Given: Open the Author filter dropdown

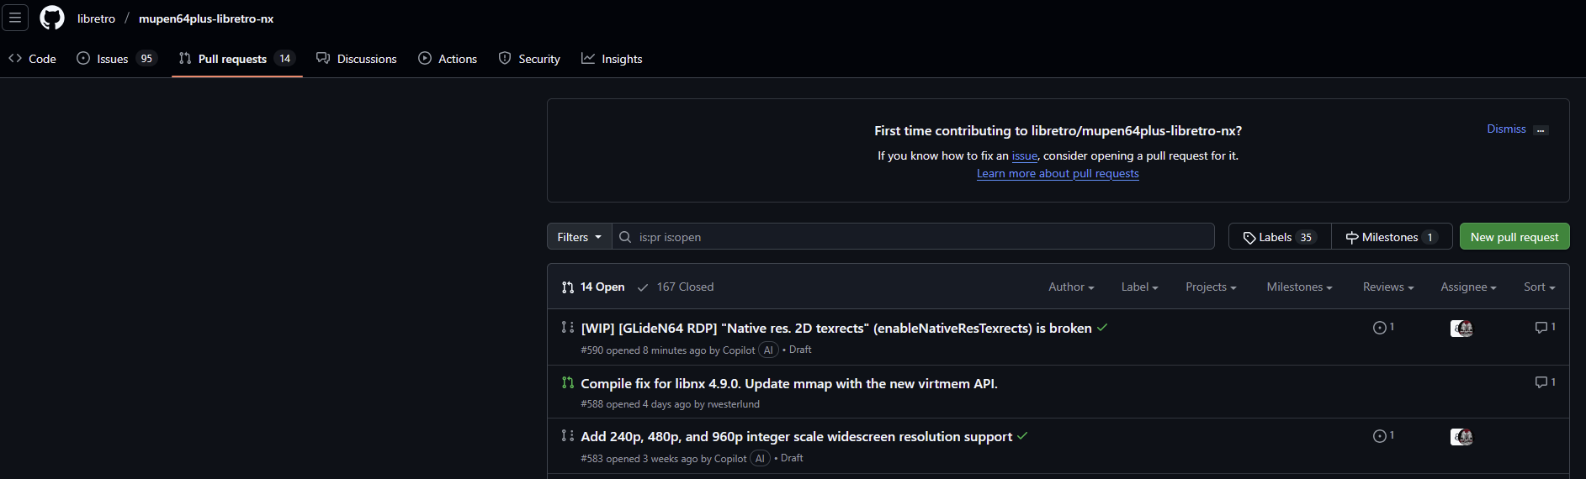Looking at the screenshot, I should click(x=1070, y=287).
